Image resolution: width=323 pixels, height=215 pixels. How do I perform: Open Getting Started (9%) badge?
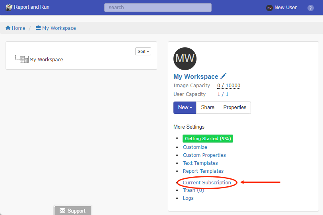pyautogui.click(x=208, y=139)
